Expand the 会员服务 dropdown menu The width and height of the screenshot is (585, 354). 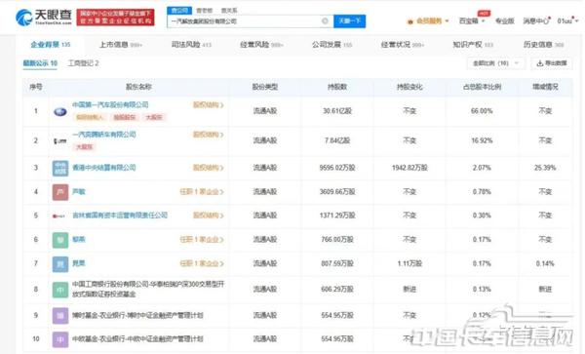point(428,21)
